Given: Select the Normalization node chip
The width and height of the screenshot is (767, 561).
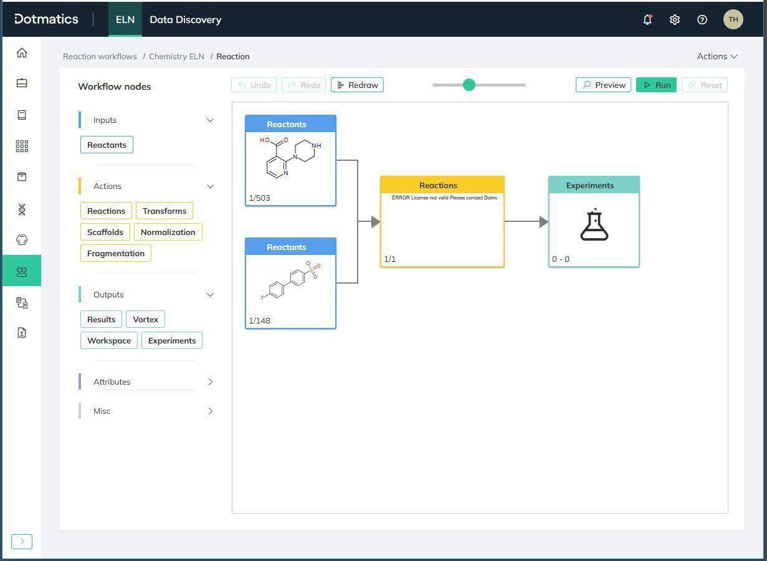Looking at the screenshot, I should point(168,232).
